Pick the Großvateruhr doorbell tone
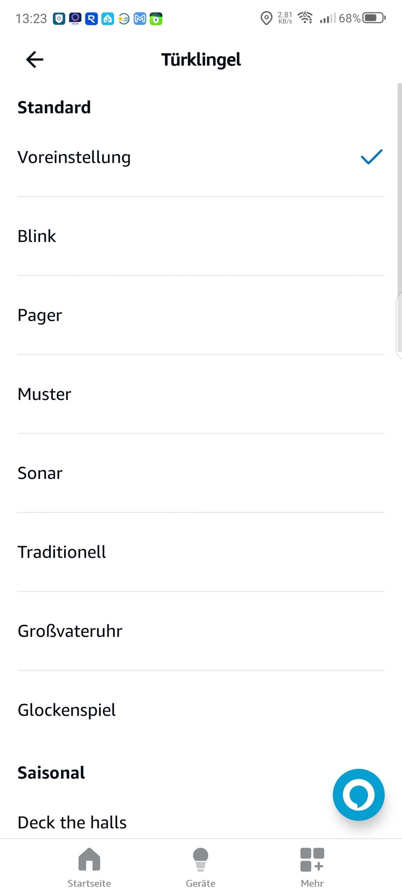 tap(70, 631)
